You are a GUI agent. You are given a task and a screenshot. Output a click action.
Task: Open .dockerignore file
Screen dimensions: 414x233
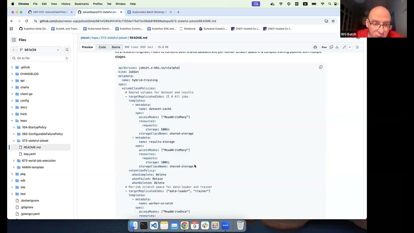click(30, 201)
